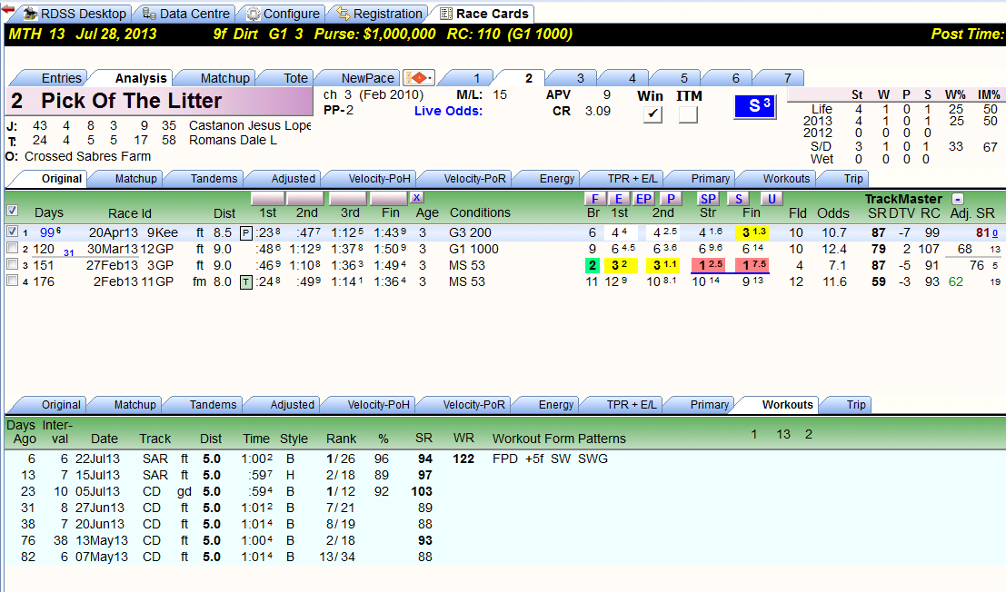This screenshot has height=592, width=1006.
Task: Click the orange diamond icon beside NewPace
Action: 418,78
